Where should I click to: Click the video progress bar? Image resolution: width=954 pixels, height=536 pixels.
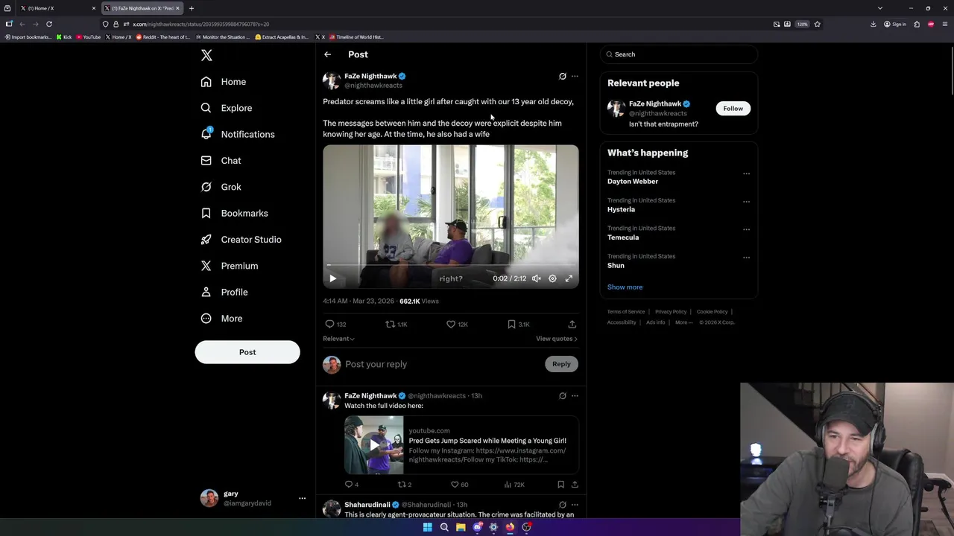(x=450, y=265)
